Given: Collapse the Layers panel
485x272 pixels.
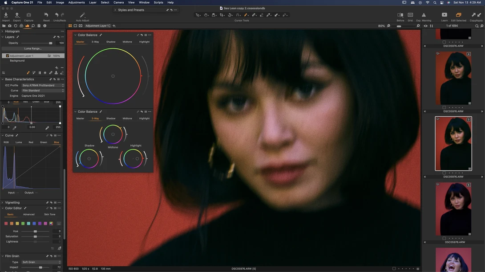Looking at the screenshot, I should [3, 37].
